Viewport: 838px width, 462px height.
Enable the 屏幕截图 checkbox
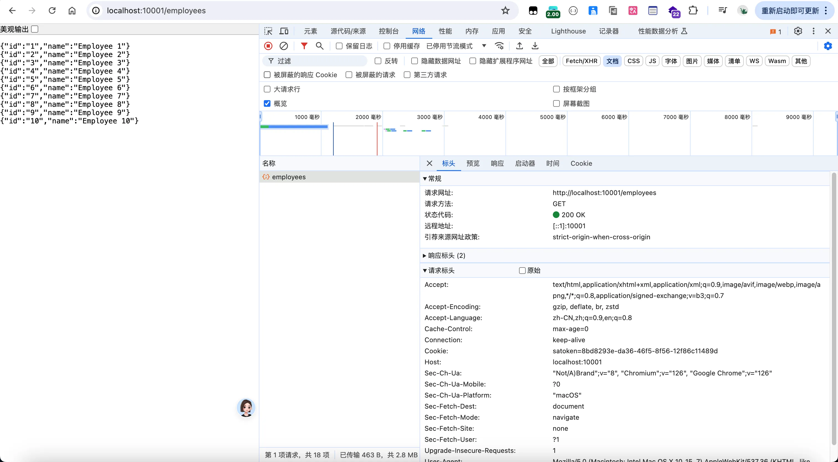pos(556,103)
